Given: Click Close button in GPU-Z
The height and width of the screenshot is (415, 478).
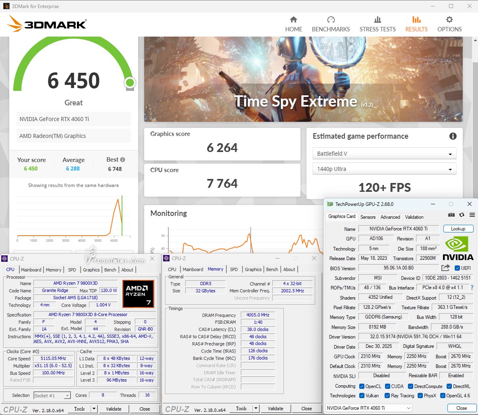Looking at the screenshot, I should (x=461, y=408).
